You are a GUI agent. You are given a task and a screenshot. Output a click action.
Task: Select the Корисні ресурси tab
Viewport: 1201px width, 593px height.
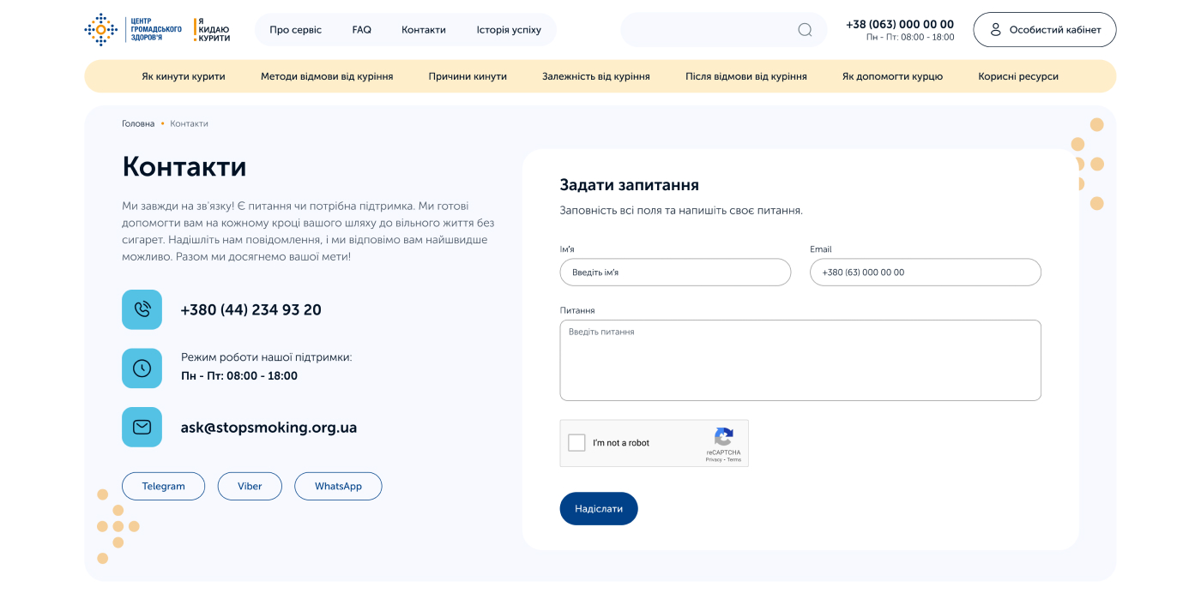pyautogui.click(x=1018, y=76)
